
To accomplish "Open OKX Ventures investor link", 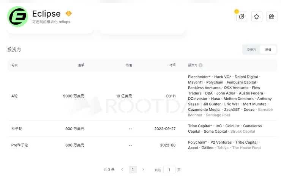I will pyautogui.click(x=236, y=88).
